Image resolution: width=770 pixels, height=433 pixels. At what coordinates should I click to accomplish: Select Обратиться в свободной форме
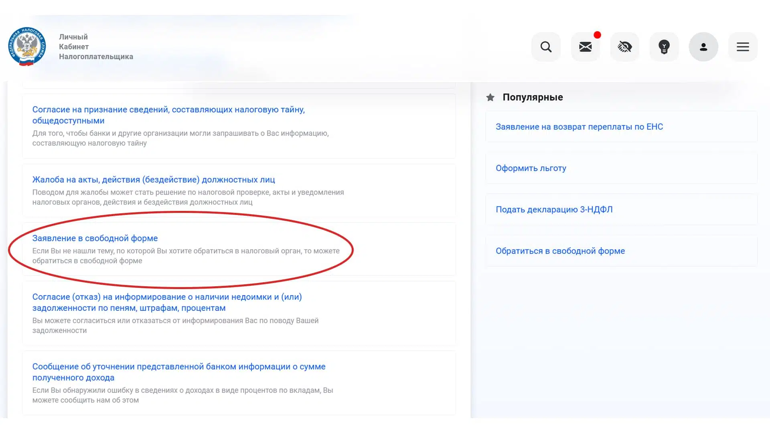tap(560, 251)
